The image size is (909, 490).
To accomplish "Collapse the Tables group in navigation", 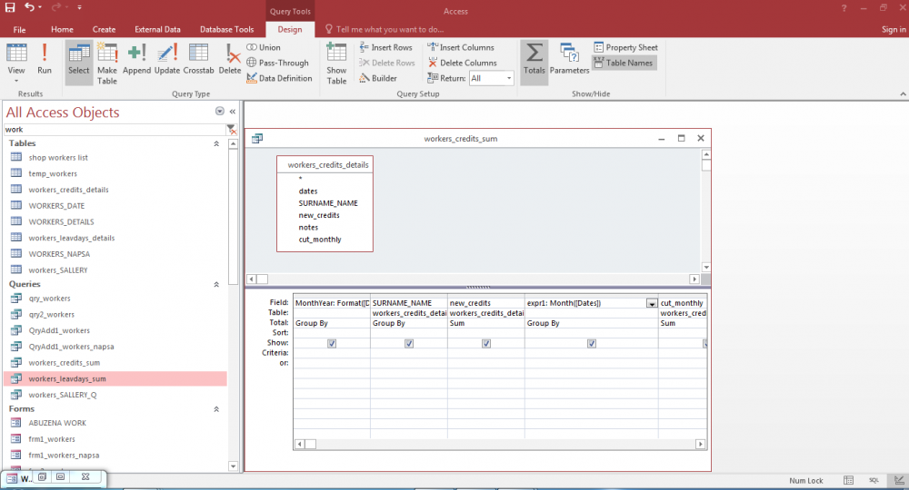I will [x=216, y=143].
